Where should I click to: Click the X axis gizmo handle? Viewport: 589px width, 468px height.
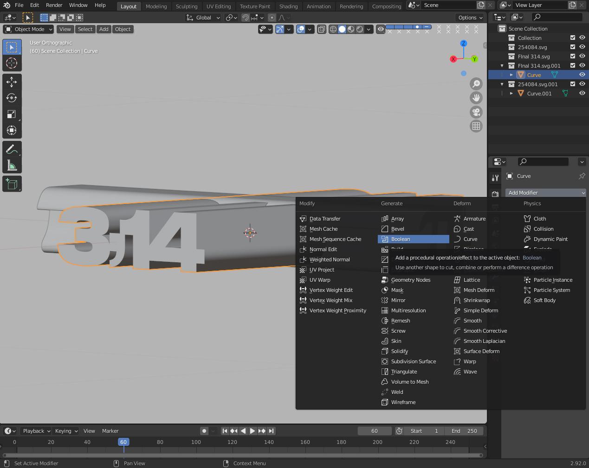[x=453, y=59]
